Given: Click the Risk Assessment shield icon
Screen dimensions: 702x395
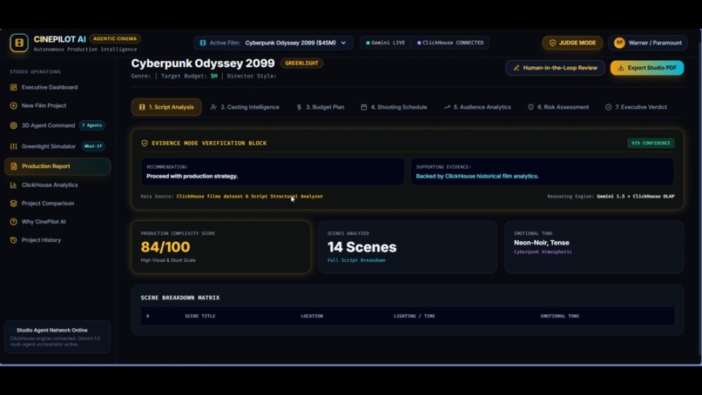Looking at the screenshot, I should point(530,107).
